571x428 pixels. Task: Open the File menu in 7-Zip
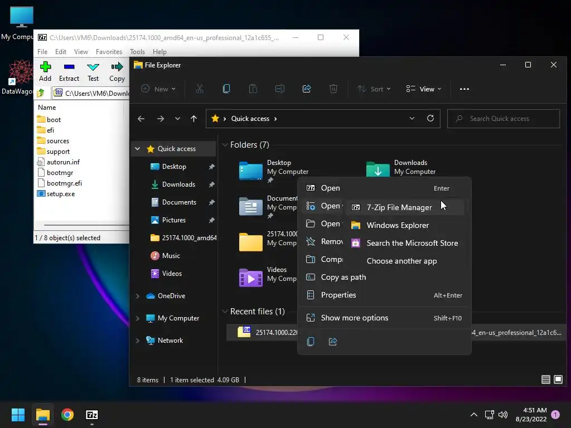pos(42,52)
